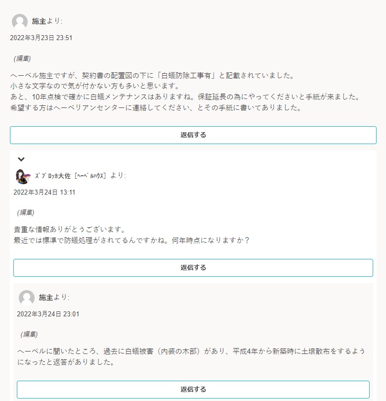386x401 pixels.
Task: Open the (編集) link on ズブロッカ大佐's comment
Action: click(x=26, y=212)
